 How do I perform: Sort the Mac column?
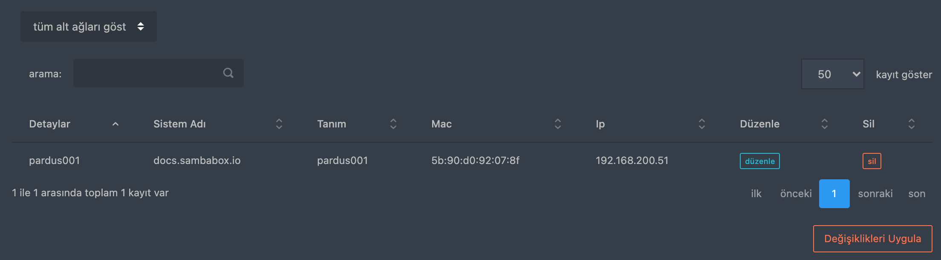(x=557, y=124)
